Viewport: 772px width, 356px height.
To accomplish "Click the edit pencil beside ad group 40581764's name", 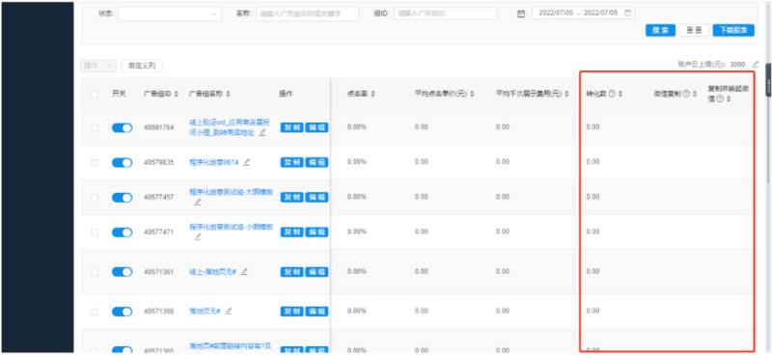I will point(262,132).
